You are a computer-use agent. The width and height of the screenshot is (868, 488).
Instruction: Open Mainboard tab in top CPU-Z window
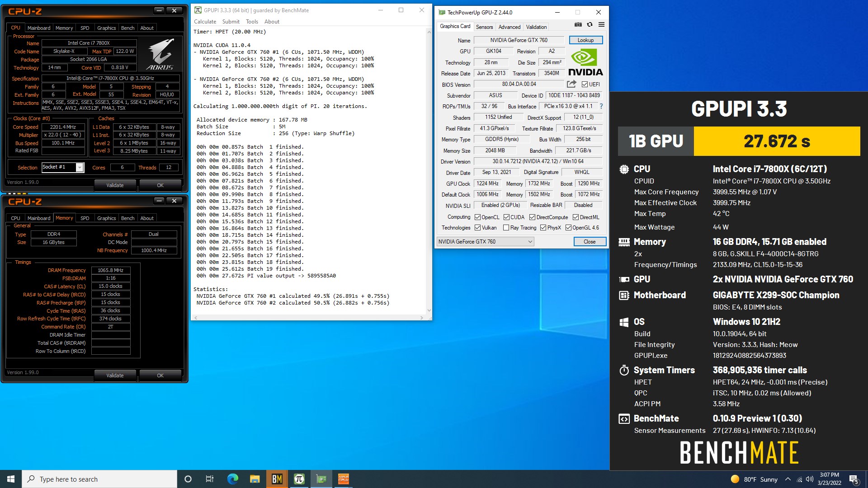tap(39, 28)
